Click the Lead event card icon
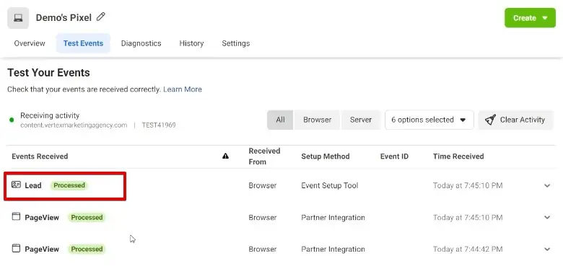563x274 pixels. pyautogui.click(x=16, y=185)
